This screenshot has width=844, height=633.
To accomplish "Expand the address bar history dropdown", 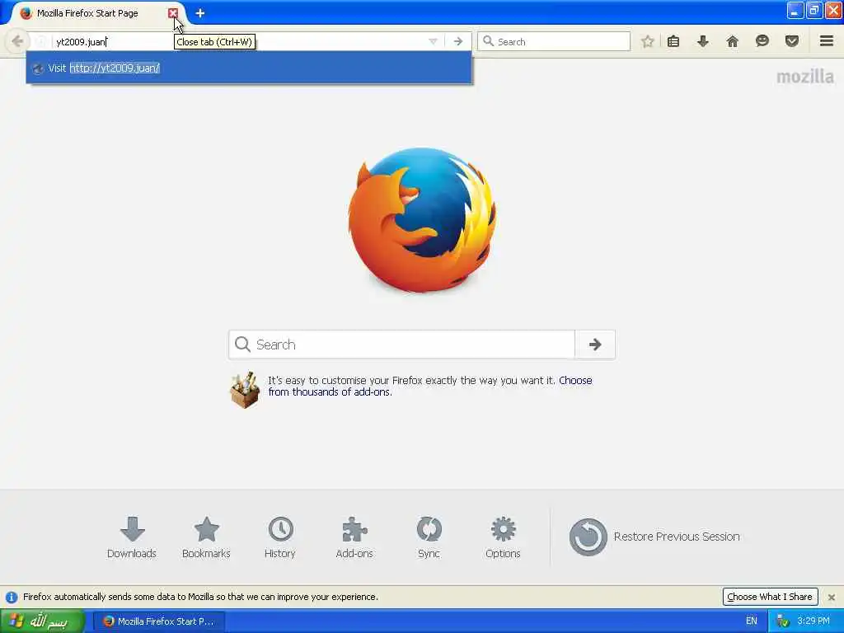I will [x=433, y=41].
